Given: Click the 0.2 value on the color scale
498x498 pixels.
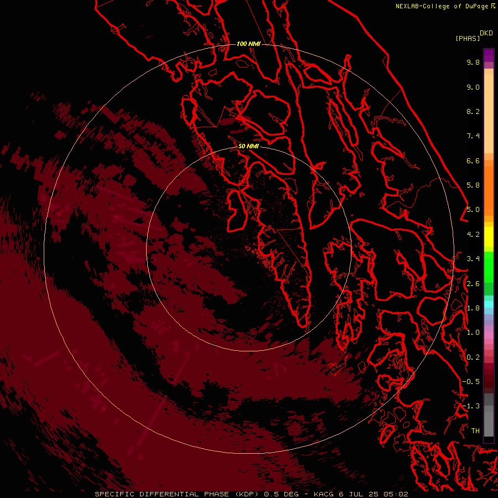Looking at the screenshot, I should [x=473, y=357].
